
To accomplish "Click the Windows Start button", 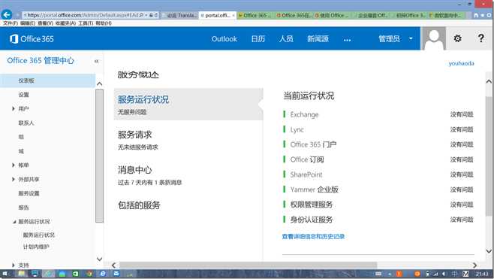I will 5,274.
